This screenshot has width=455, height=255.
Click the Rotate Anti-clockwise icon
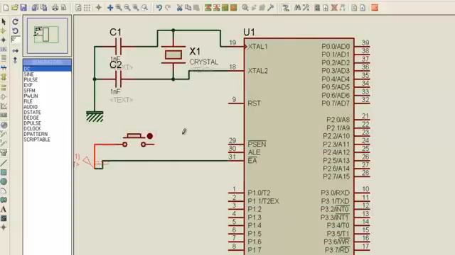point(16,30)
